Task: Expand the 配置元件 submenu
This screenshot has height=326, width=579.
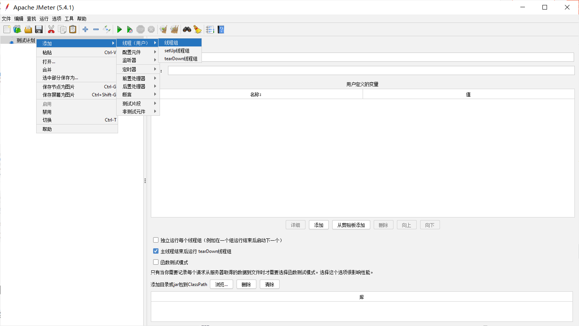Action: (138, 52)
